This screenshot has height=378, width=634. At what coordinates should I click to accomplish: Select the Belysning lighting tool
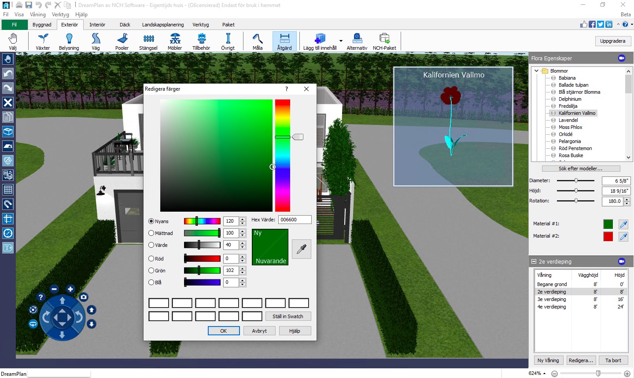tap(69, 41)
